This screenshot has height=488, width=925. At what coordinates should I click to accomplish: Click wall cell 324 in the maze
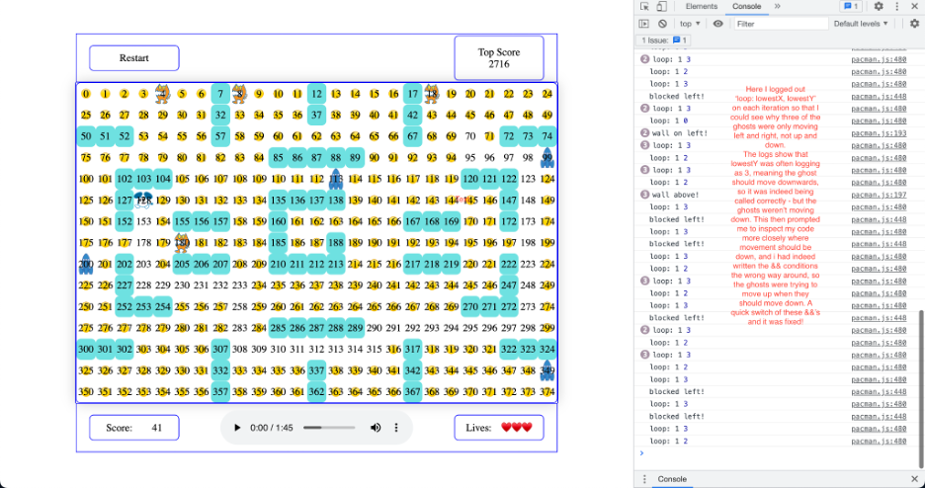pyautogui.click(x=547, y=349)
